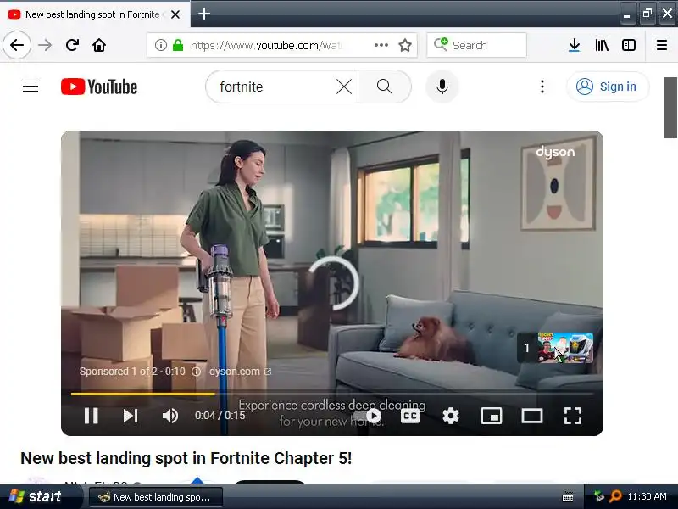Reload the current page

(x=72, y=45)
